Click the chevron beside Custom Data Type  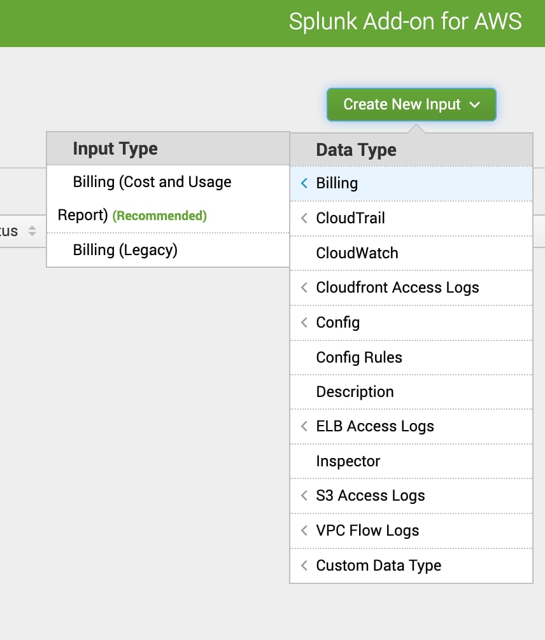[x=304, y=566]
